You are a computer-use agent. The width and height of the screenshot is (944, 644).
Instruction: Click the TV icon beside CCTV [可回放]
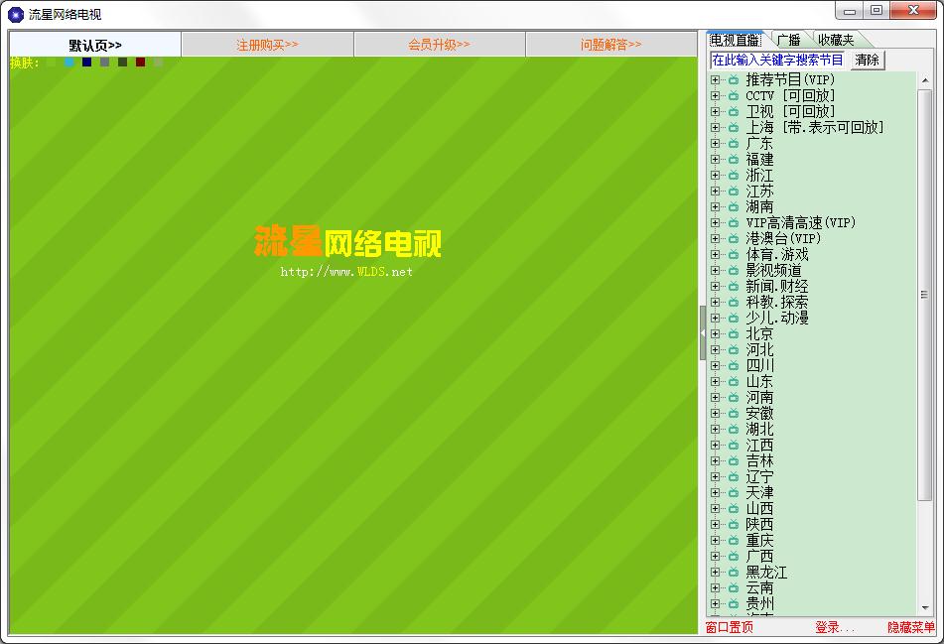point(734,96)
